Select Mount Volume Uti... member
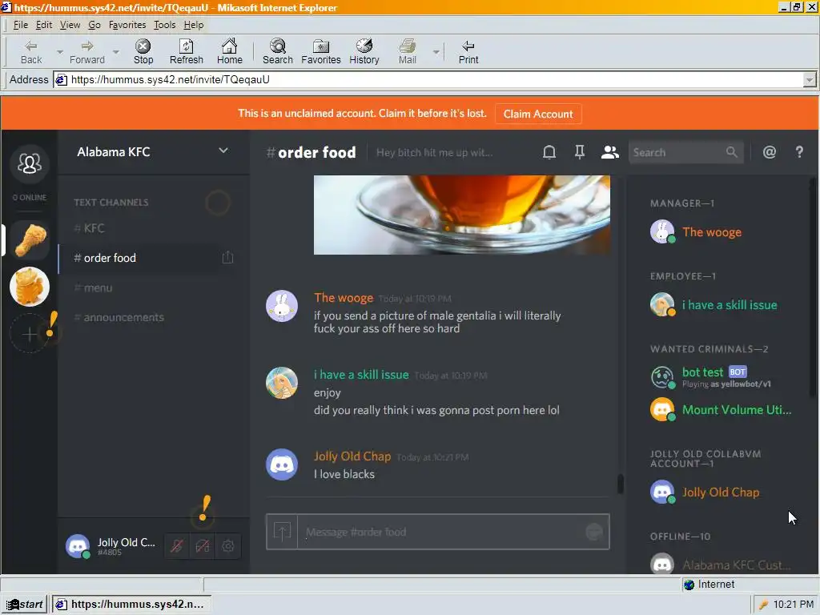820x615 pixels. [722, 409]
